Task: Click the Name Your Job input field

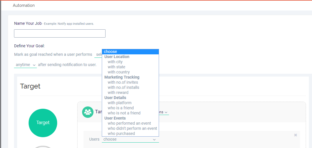Action: pos(60,34)
